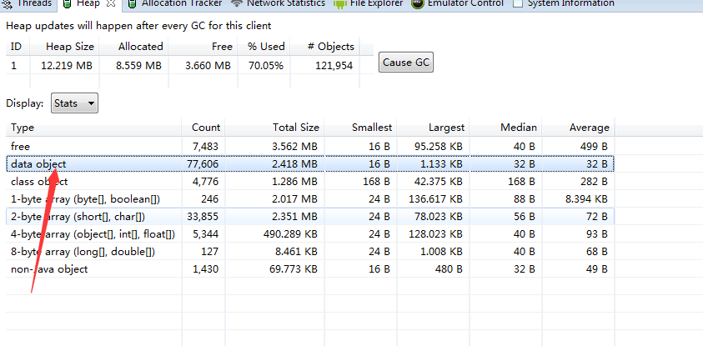Select the heap row with ID 1
This screenshot has height=346, width=703.
pyautogui.click(x=167, y=64)
